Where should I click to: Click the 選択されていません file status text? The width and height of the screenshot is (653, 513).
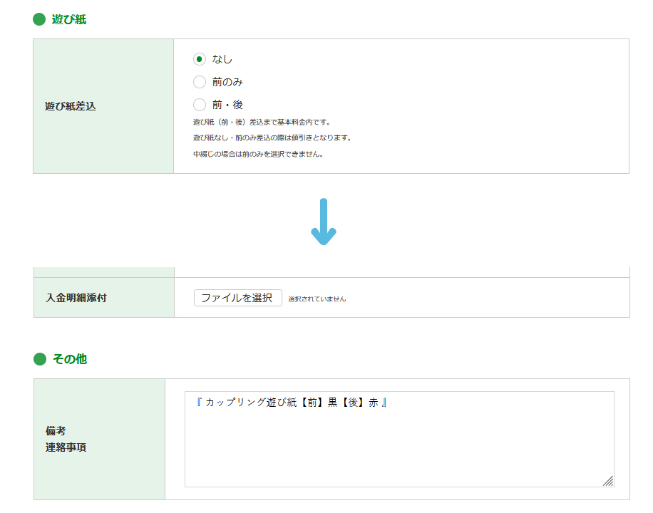pyautogui.click(x=317, y=299)
